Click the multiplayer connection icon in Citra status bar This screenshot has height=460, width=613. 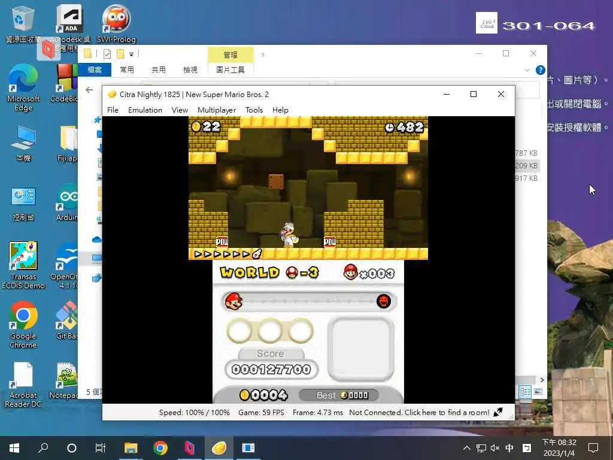[498, 412]
